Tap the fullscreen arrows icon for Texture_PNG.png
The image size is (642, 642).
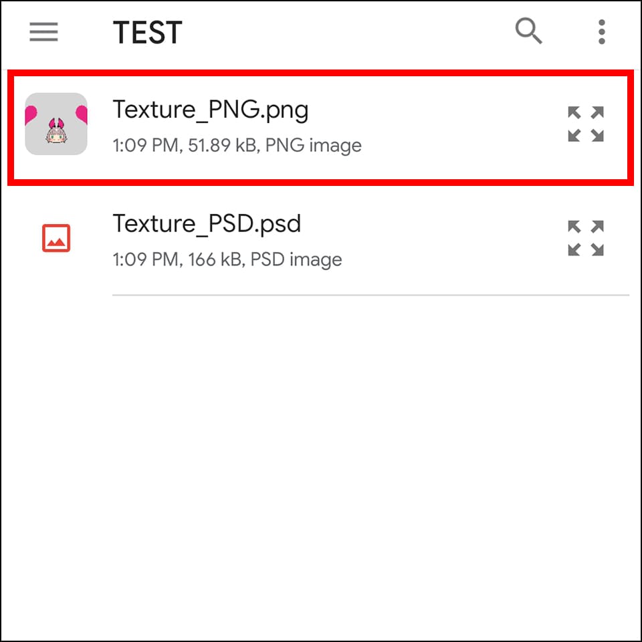tap(586, 124)
